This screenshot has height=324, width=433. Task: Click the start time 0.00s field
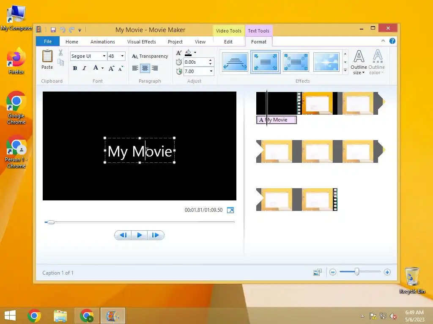pos(195,62)
